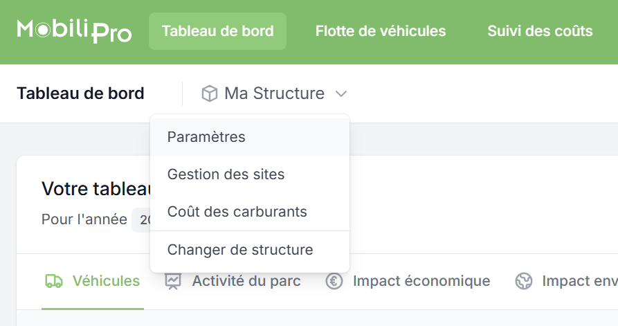Select Changer de structure option
Screen dimensions: 618x326
click(x=240, y=250)
